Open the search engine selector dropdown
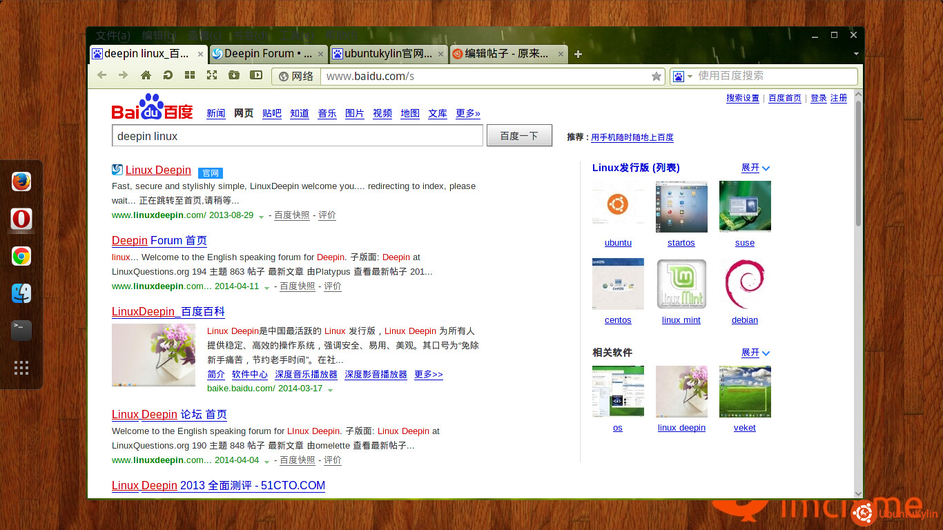This screenshot has height=530, width=943. (x=683, y=76)
